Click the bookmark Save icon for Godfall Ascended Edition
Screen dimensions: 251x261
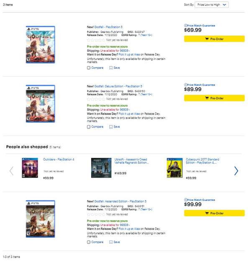coord(111,242)
